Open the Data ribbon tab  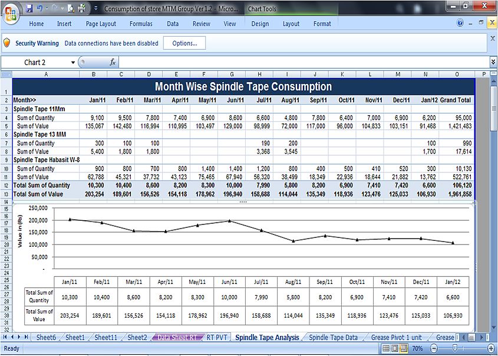(173, 24)
